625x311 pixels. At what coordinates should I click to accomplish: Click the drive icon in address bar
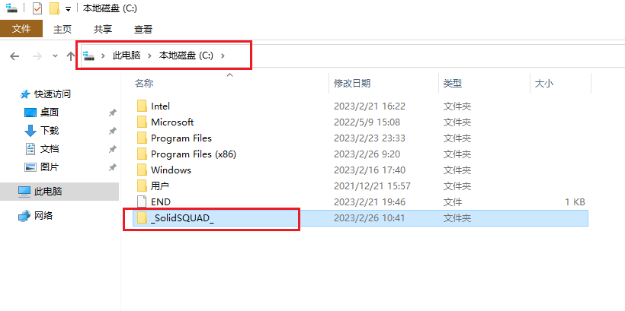(89, 56)
